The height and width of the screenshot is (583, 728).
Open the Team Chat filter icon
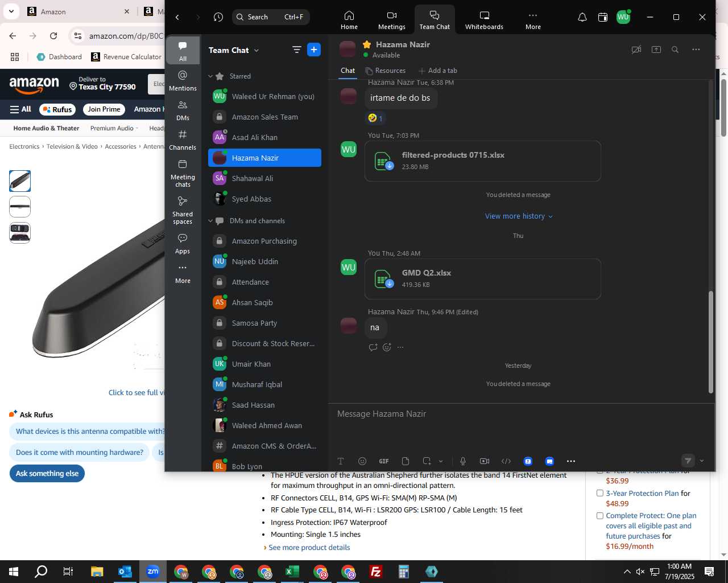[x=296, y=50]
